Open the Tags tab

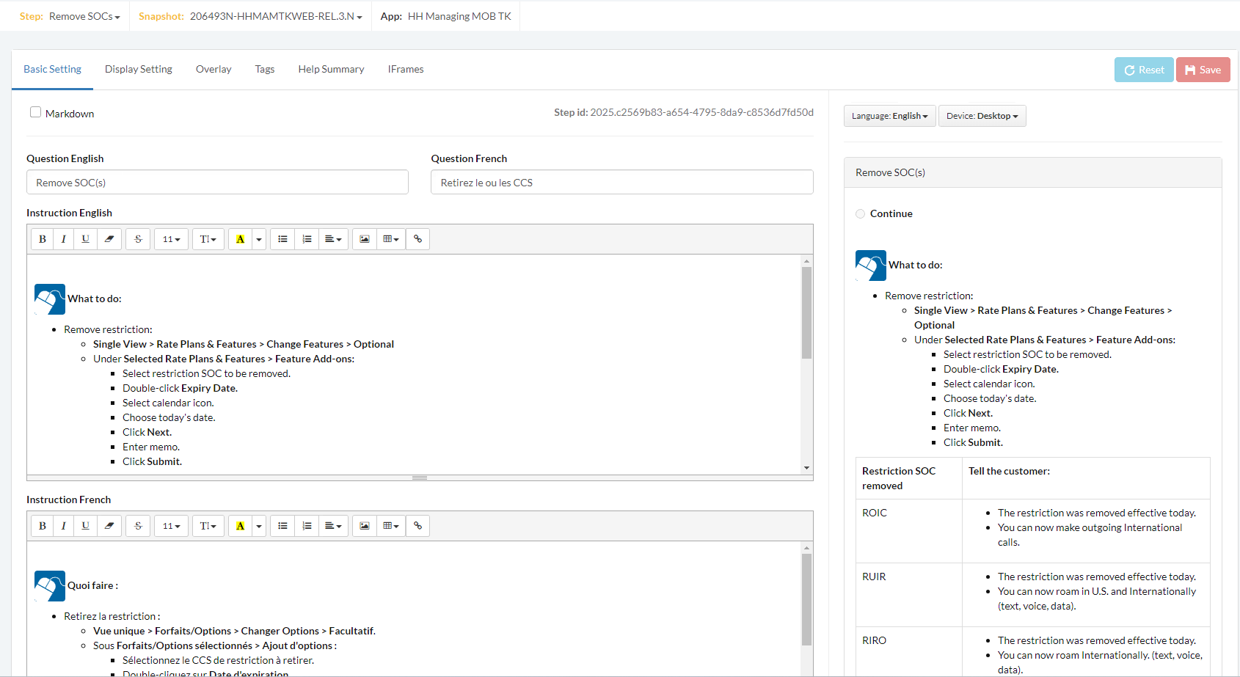[265, 69]
